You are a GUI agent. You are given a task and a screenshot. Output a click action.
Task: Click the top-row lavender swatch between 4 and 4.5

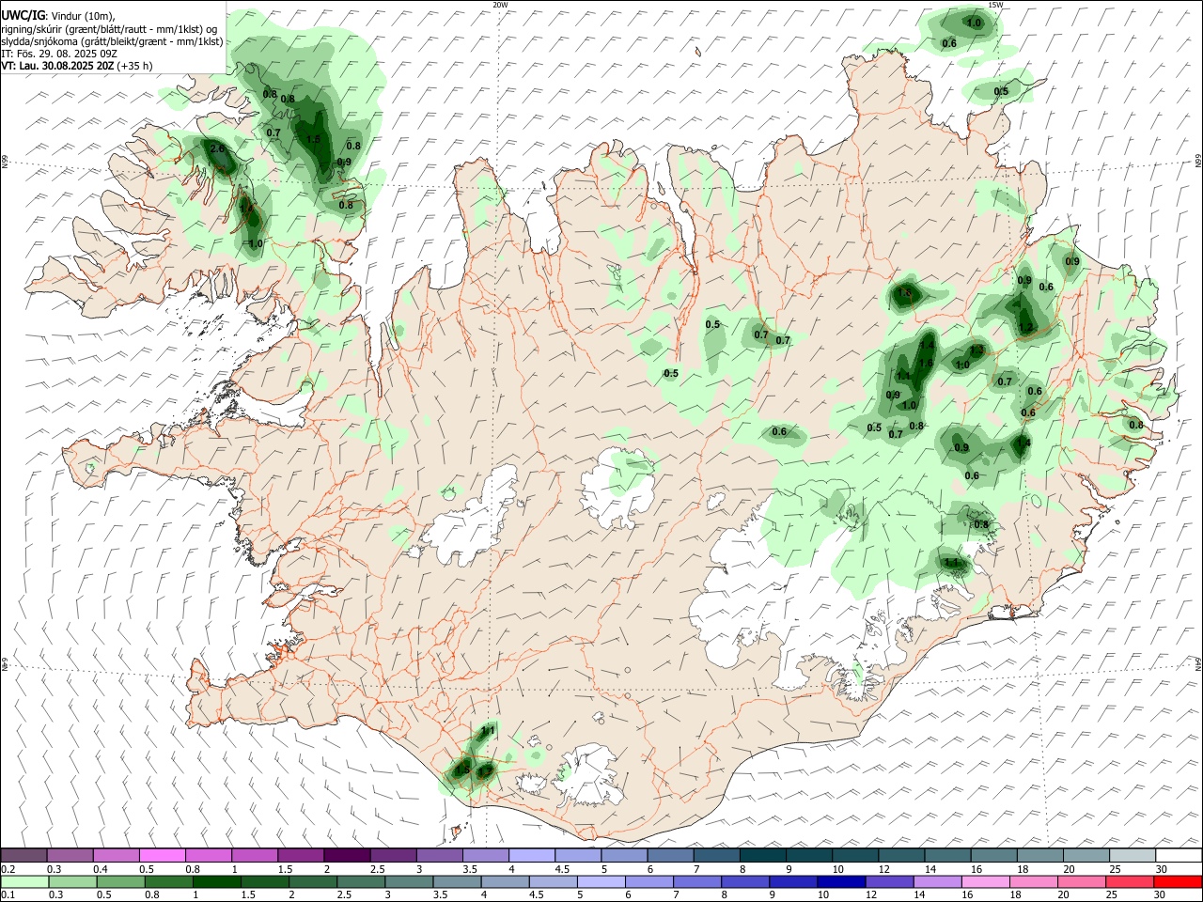click(532, 855)
